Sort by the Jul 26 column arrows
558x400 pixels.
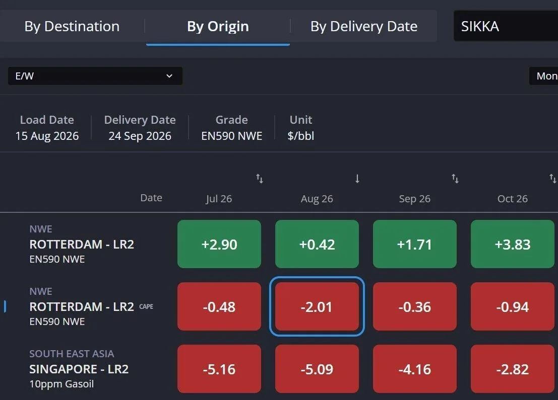click(x=260, y=178)
